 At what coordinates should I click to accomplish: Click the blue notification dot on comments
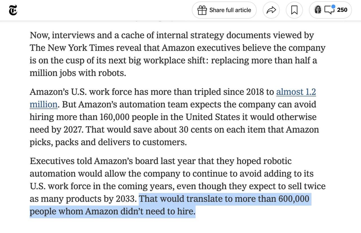(333, 6)
